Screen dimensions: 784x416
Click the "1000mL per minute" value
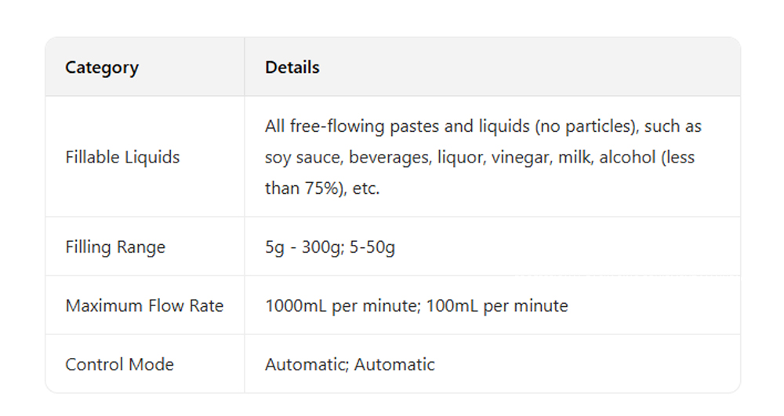(340, 306)
